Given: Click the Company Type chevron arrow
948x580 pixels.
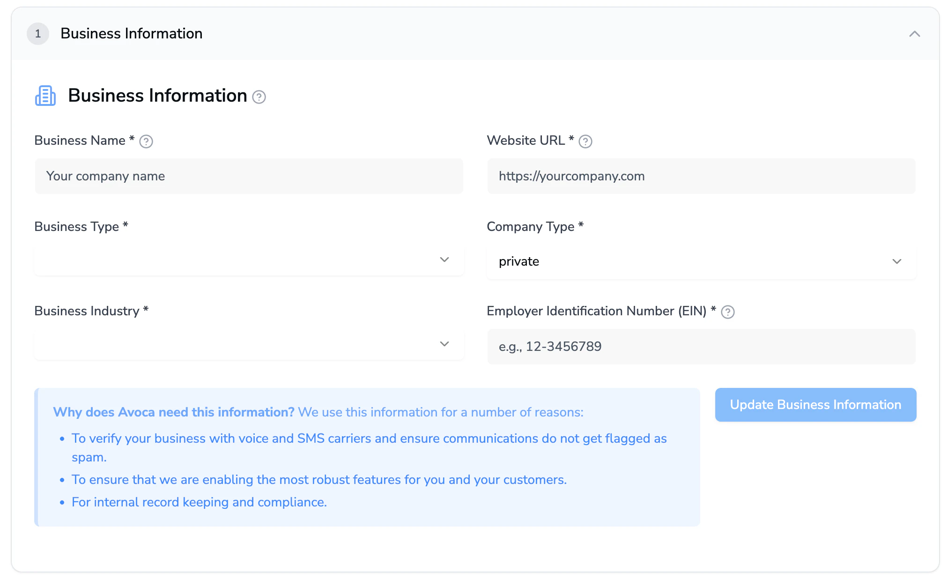Looking at the screenshot, I should 896,261.
